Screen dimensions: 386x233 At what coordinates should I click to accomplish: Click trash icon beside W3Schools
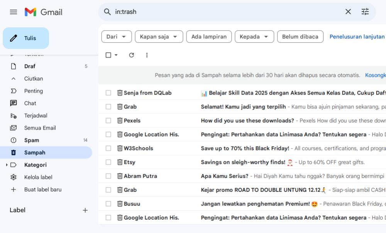coord(120,149)
